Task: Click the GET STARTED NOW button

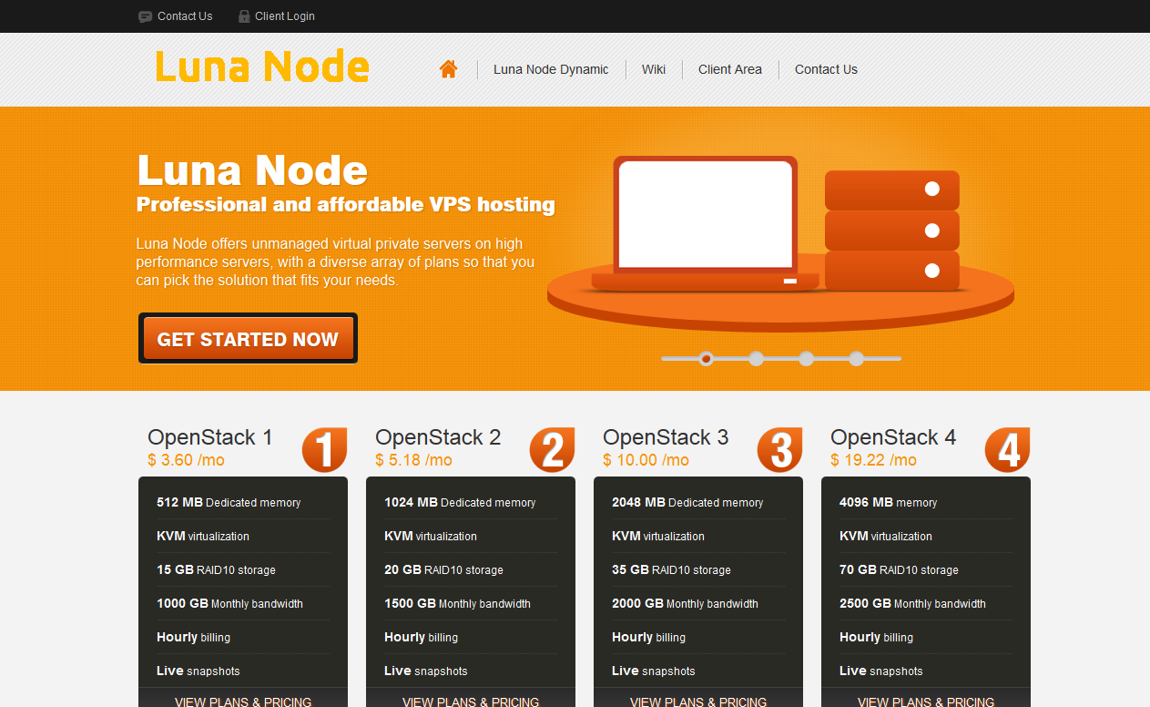Action: (x=248, y=339)
